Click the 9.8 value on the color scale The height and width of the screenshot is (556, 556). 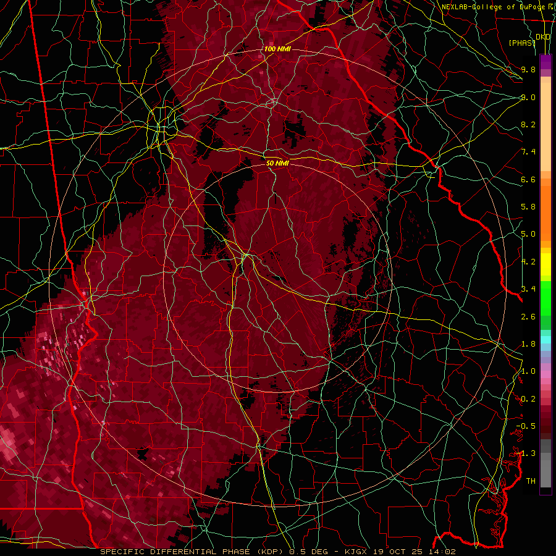(528, 69)
